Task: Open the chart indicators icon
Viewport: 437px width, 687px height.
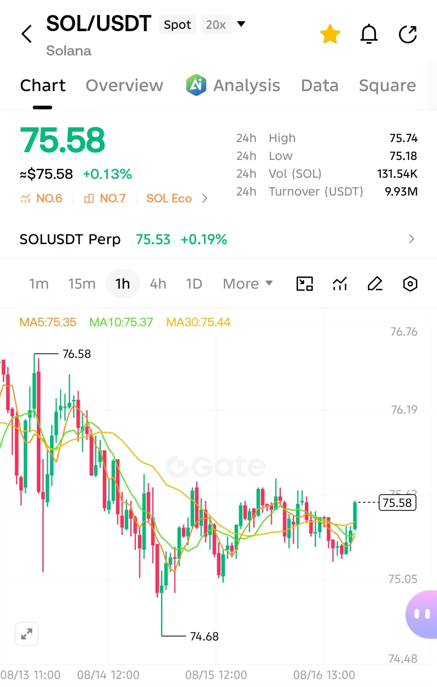Action: pyautogui.click(x=340, y=284)
